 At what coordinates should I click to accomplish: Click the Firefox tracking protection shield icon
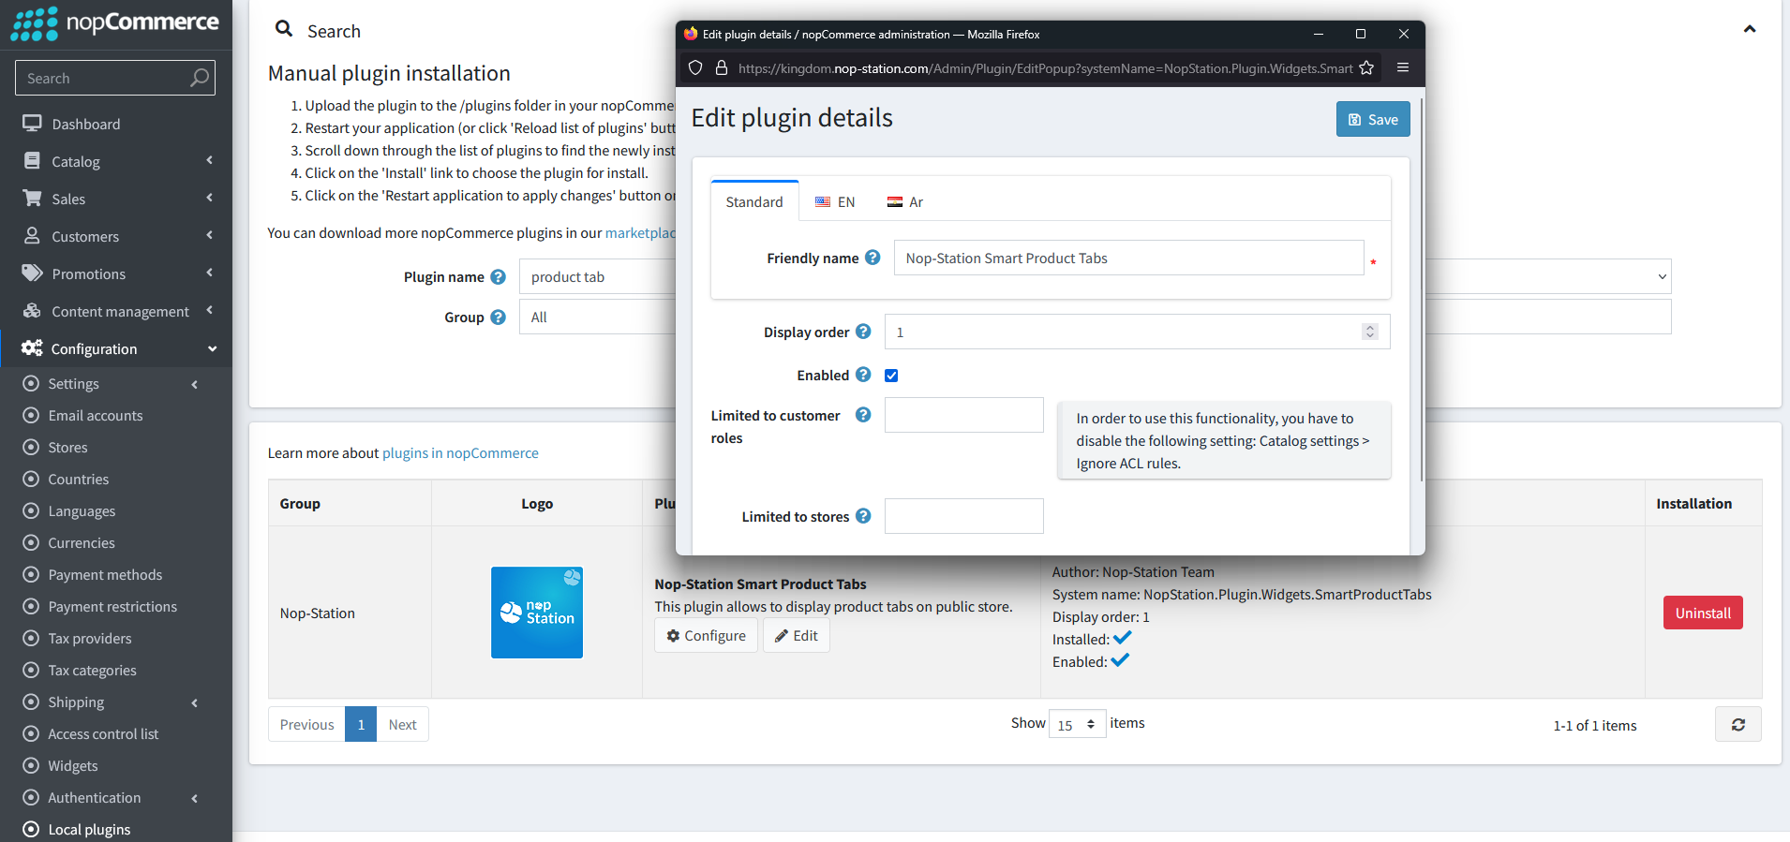pos(695,67)
